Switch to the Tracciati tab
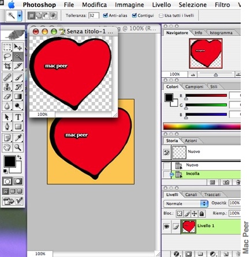The image size is (250, 257). click(x=212, y=195)
